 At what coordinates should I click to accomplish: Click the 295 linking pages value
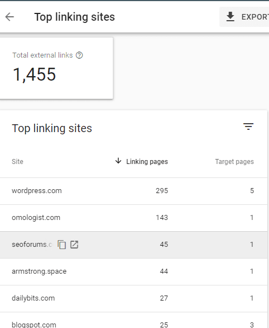162,191
